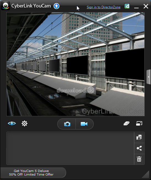The image size is (151, 180).
Task: Delete selected media with the trash icon
Action: click(x=139, y=159)
